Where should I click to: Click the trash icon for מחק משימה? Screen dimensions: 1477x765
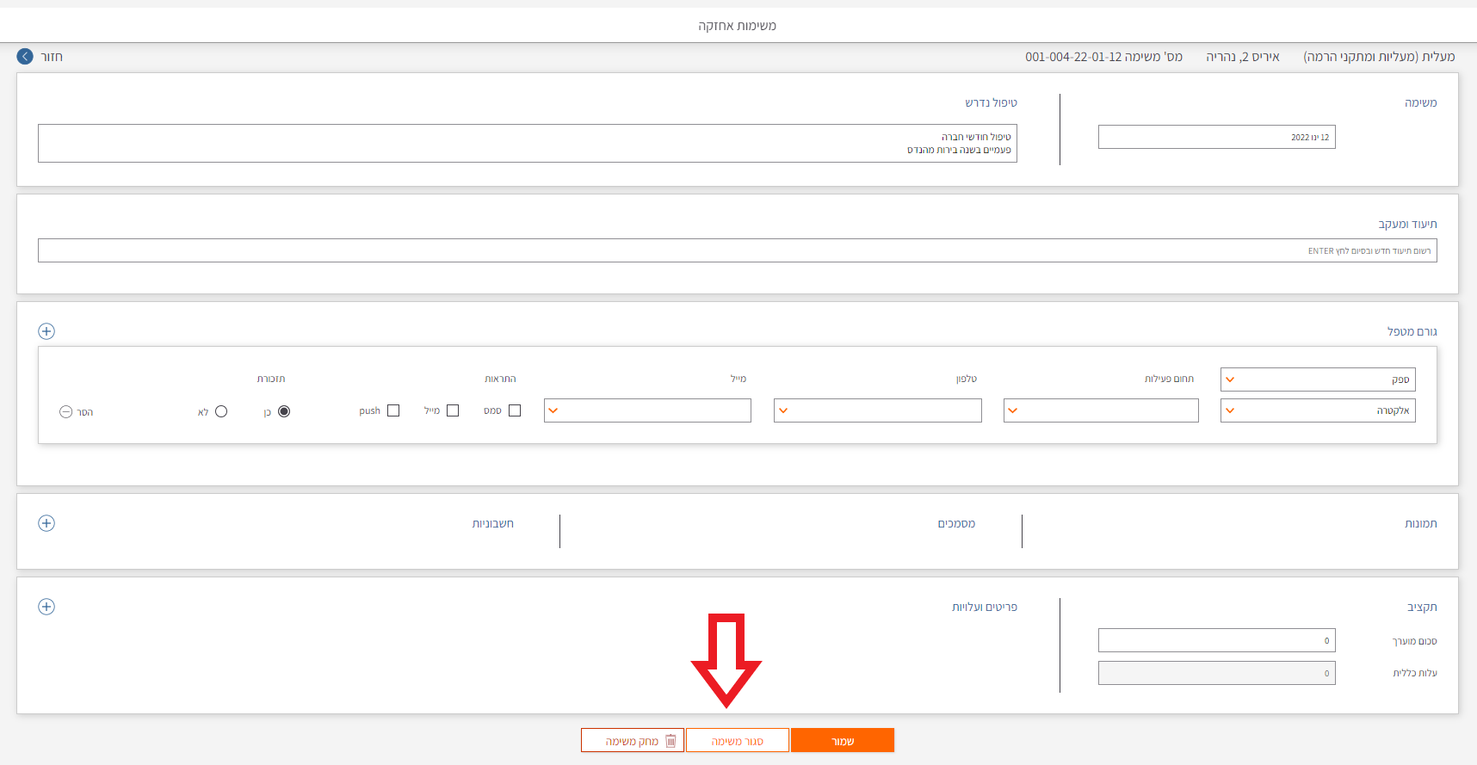(x=671, y=741)
